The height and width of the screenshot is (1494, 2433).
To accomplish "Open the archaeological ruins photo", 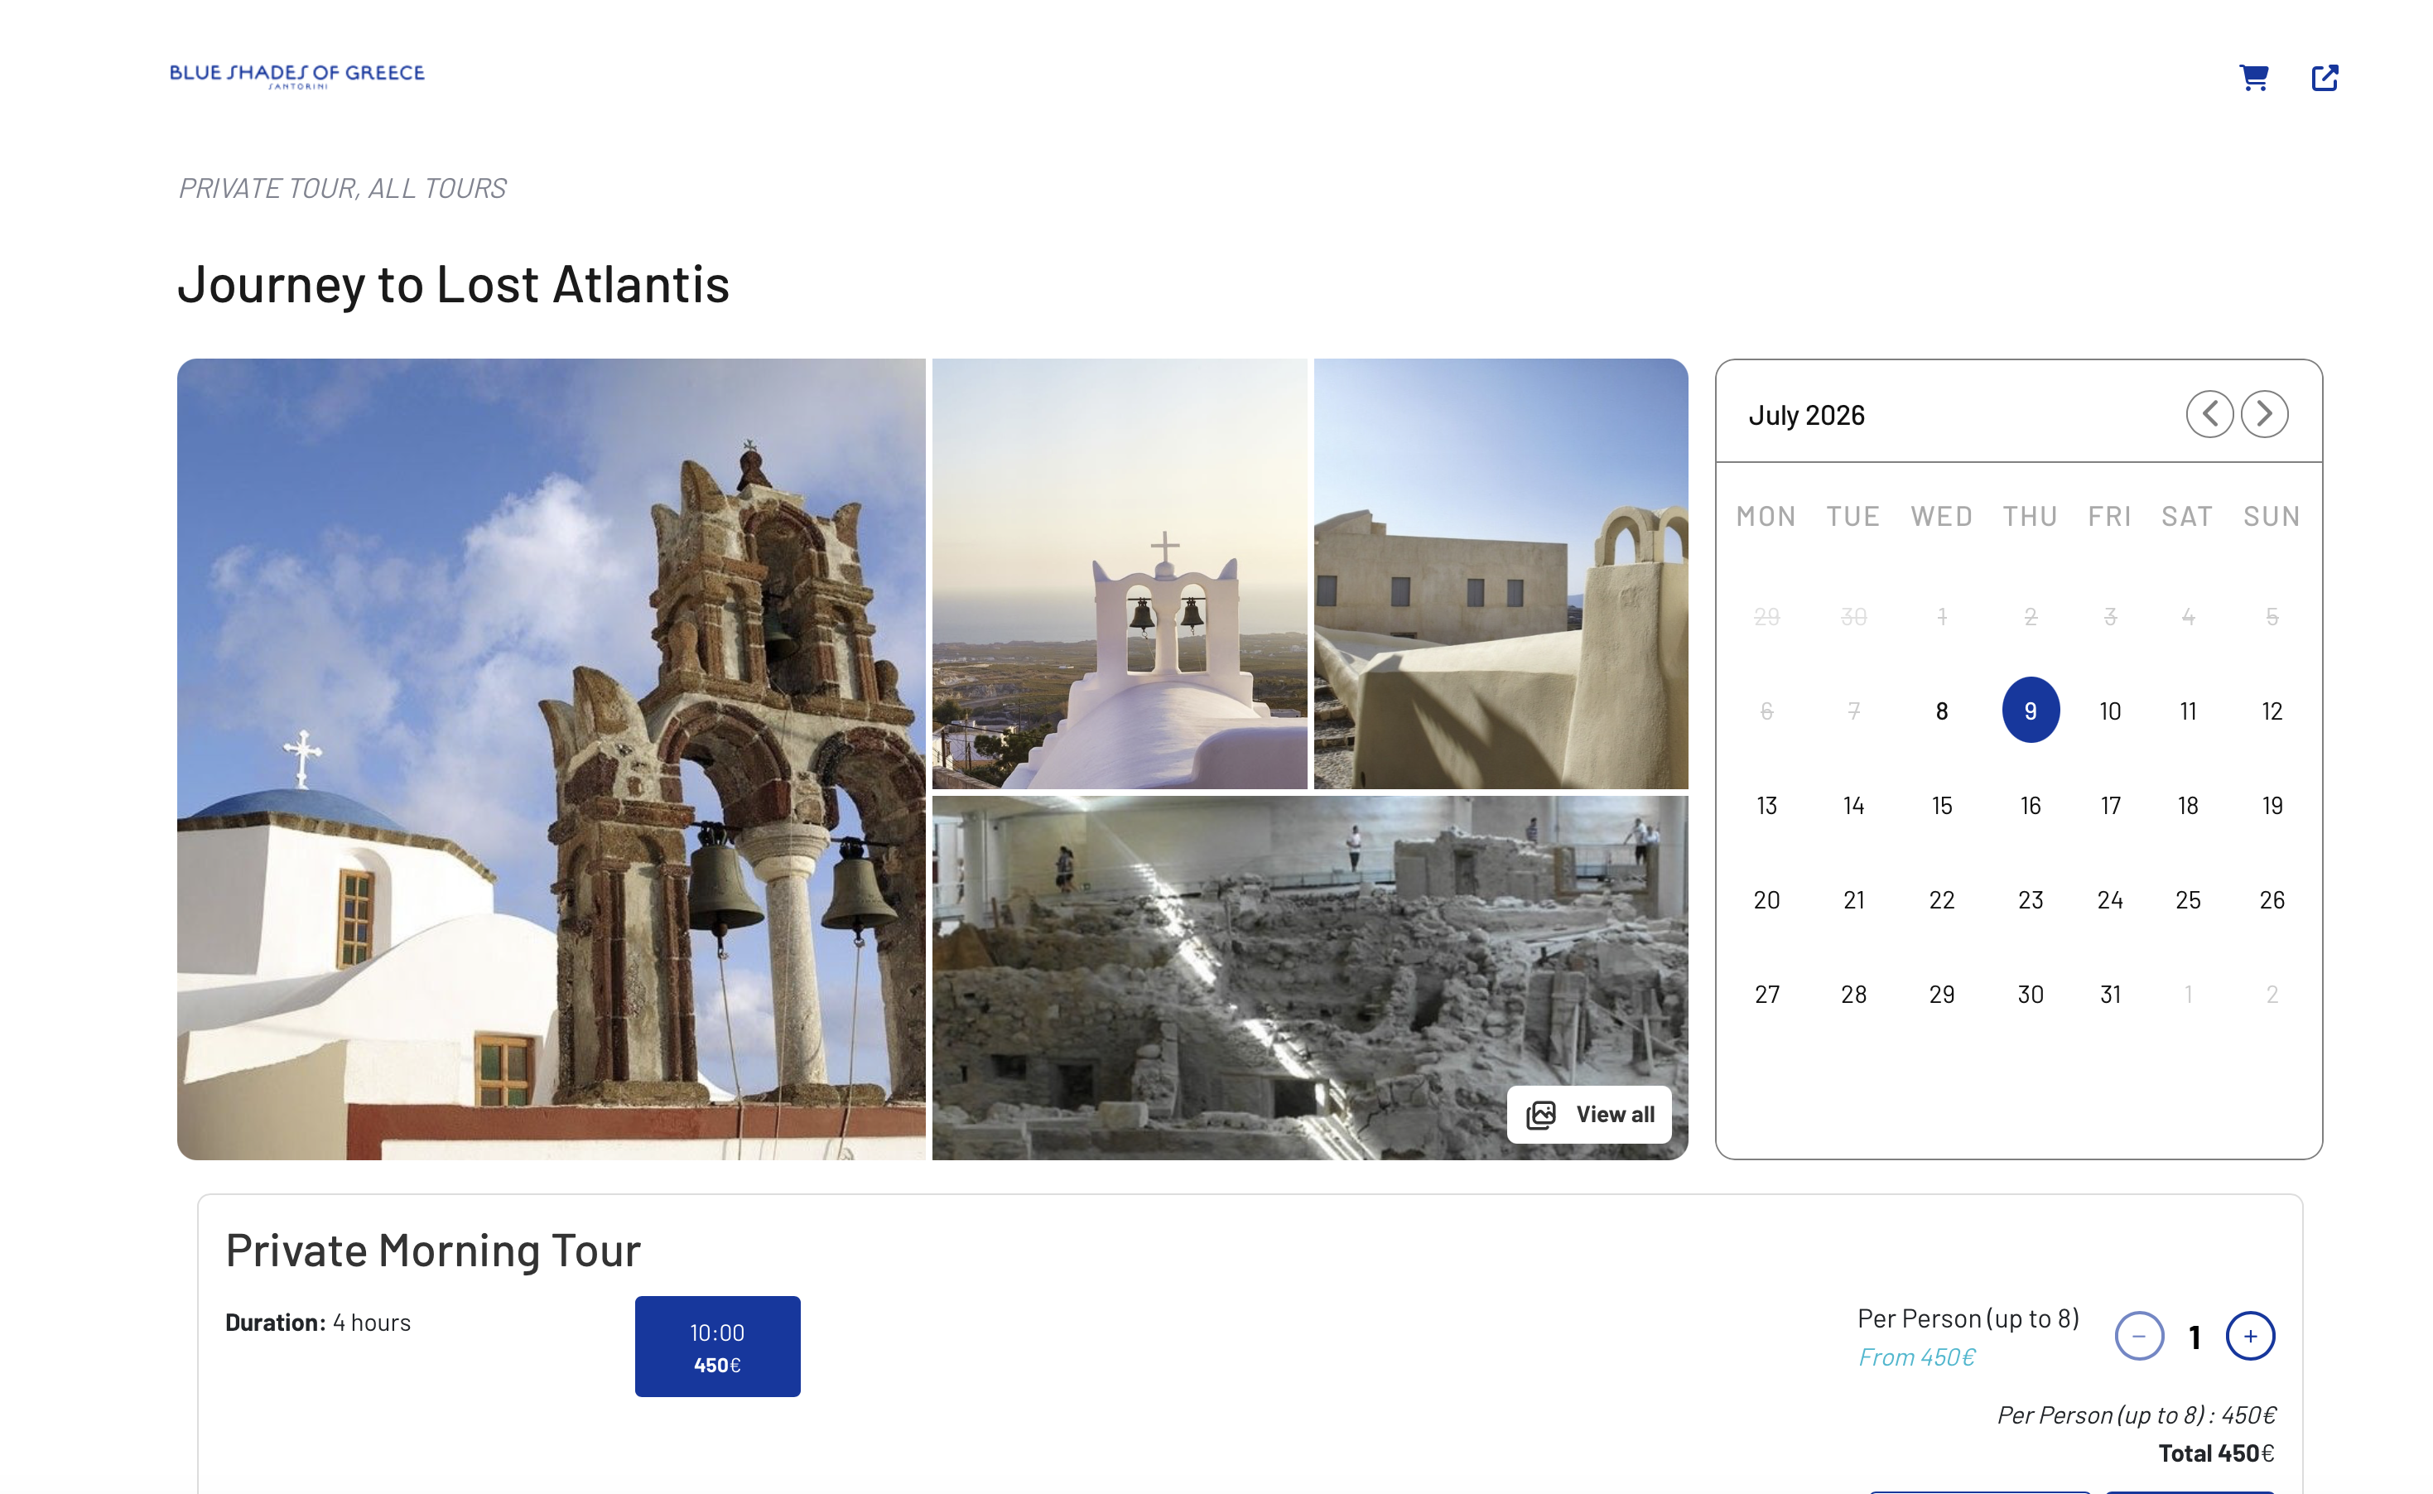I will [1310, 977].
